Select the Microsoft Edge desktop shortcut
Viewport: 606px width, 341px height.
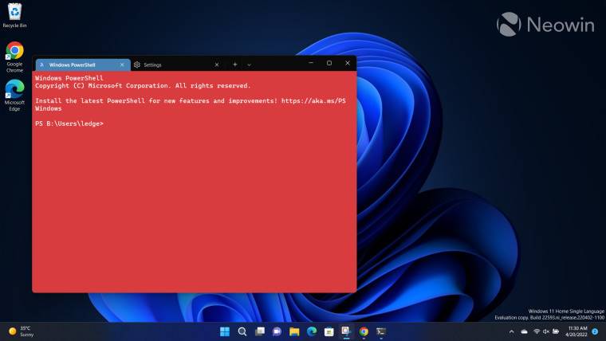[14, 94]
